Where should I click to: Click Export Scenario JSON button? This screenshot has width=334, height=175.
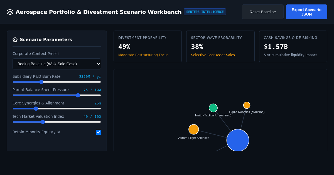click(306, 12)
